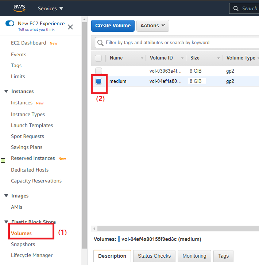
Task: Click the search magnifier in the top bar
Action: [236, 8]
